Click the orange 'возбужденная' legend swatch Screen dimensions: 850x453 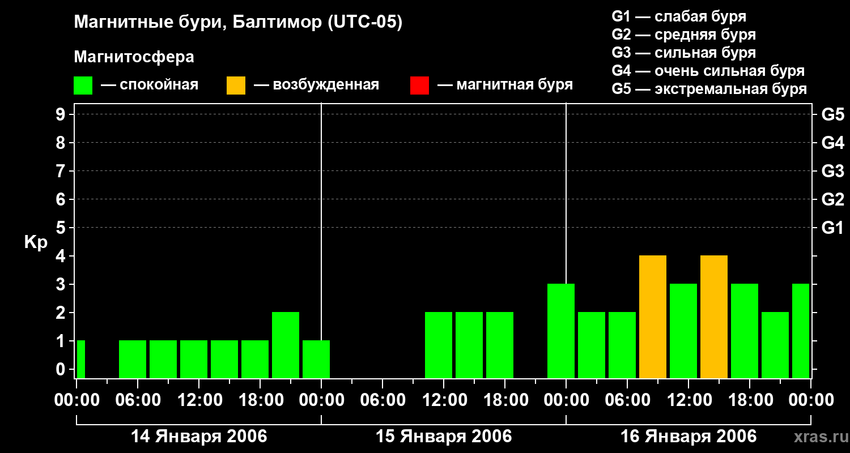coord(236,86)
